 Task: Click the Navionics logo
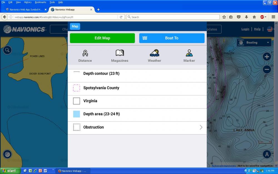[25, 29]
